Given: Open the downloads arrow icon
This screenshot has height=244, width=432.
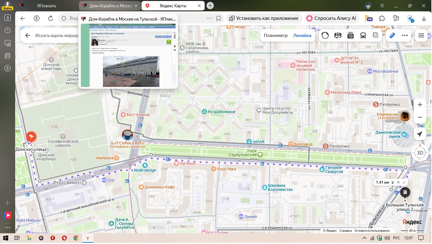Looking at the screenshot, I should (424, 18).
